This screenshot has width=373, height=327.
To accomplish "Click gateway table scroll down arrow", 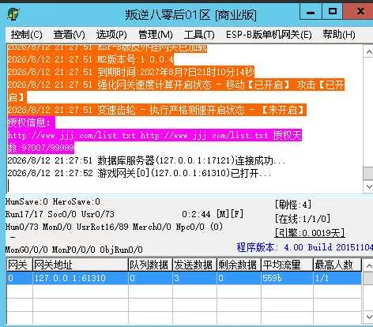I will (x=368, y=317).
